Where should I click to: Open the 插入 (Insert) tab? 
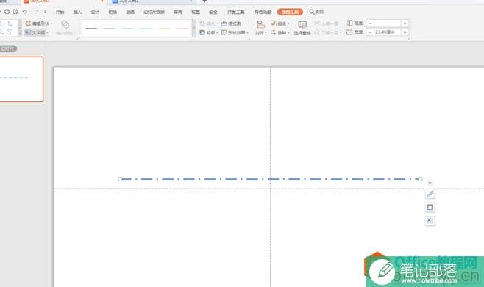click(77, 12)
